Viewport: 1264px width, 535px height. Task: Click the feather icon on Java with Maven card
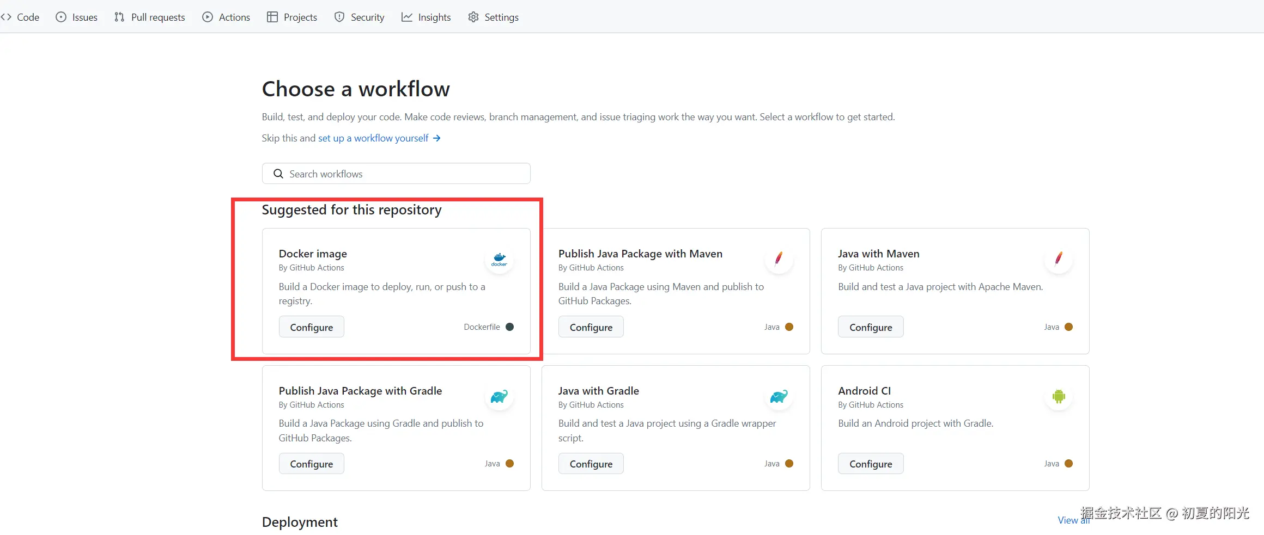pyautogui.click(x=1058, y=259)
